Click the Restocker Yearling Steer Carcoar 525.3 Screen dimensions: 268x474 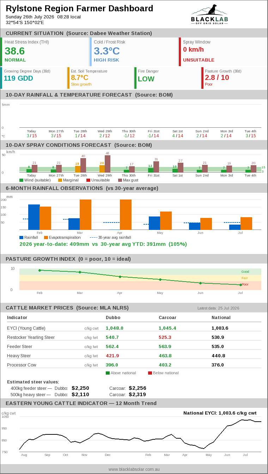(x=165, y=337)
